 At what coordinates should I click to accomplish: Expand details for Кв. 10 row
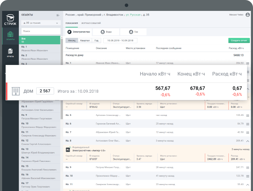click(x=248, y=176)
